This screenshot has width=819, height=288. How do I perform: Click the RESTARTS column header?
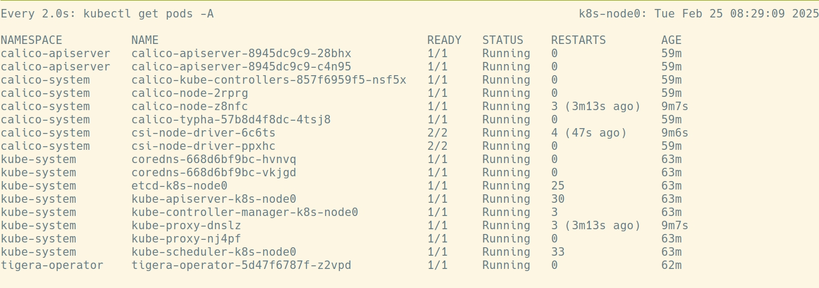click(578, 40)
